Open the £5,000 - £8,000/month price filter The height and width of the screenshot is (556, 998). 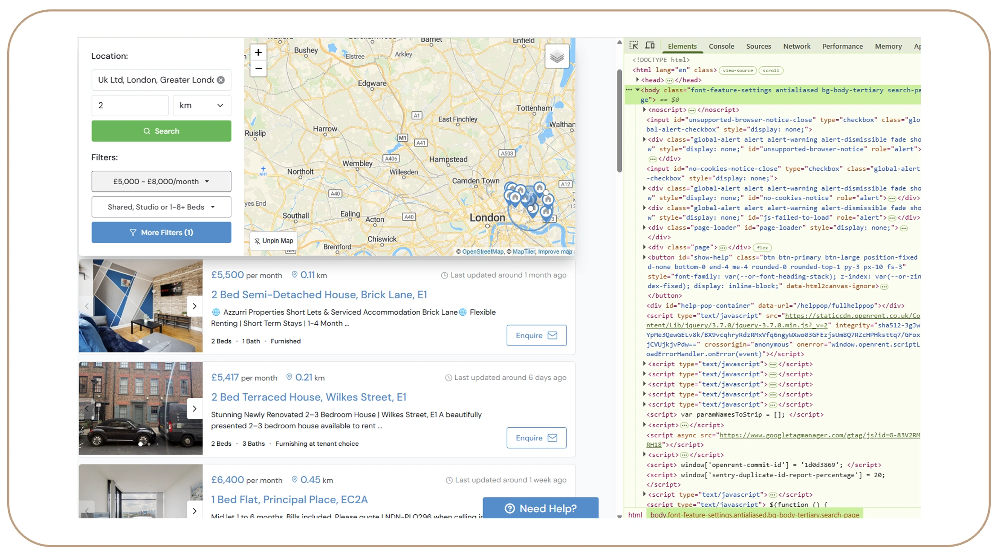[x=161, y=181]
